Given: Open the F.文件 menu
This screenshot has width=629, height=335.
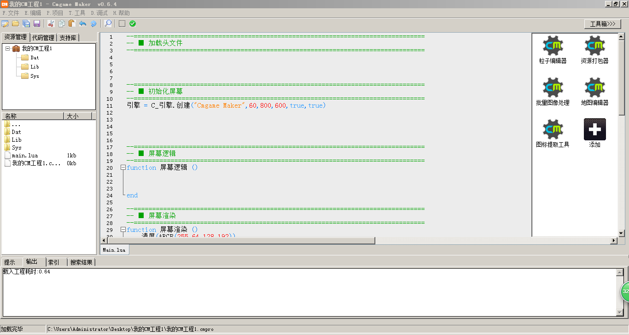Looking at the screenshot, I should (x=11, y=13).
